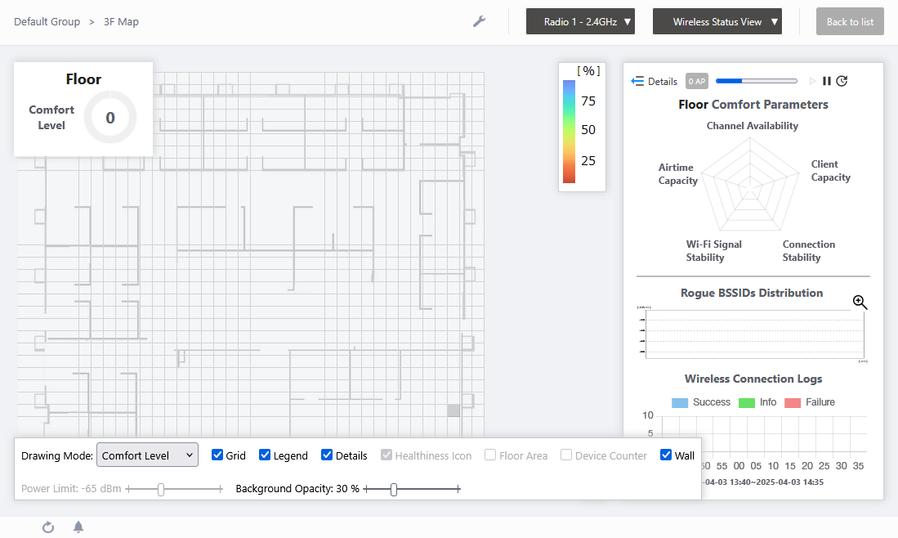Toggle the Wall checkbox off

pyautogui.click(x=666, y=455)
